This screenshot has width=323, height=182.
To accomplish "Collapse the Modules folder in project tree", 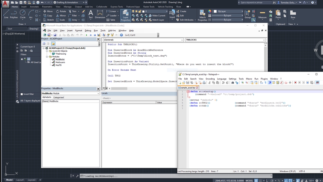I will (47, 57).
